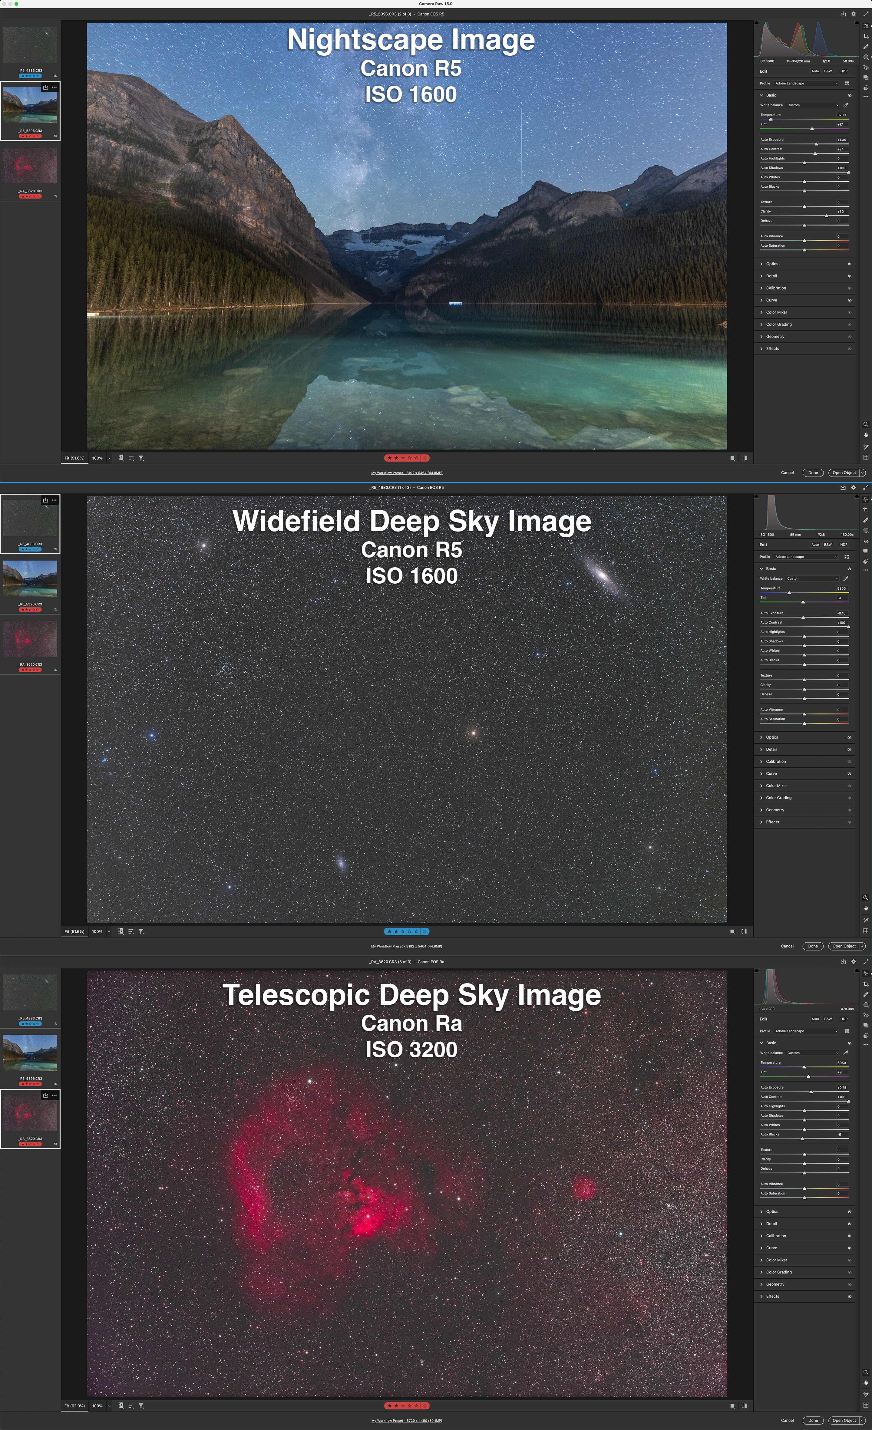Select _RA_3620.CR3 thumbnail in Nightscape window filmstrip
This screenshot has height=1430, width=872.
(30, 166)
